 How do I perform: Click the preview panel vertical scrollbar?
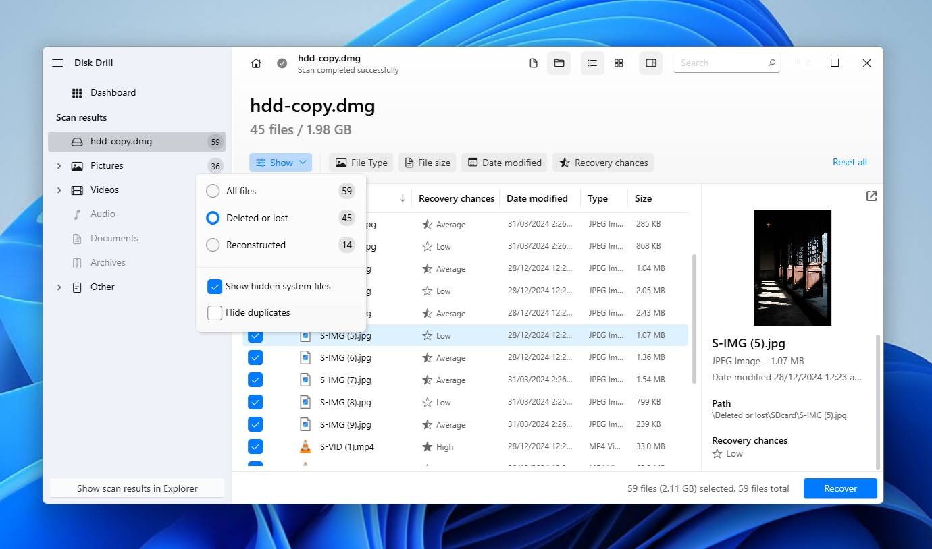coord(878,401)
